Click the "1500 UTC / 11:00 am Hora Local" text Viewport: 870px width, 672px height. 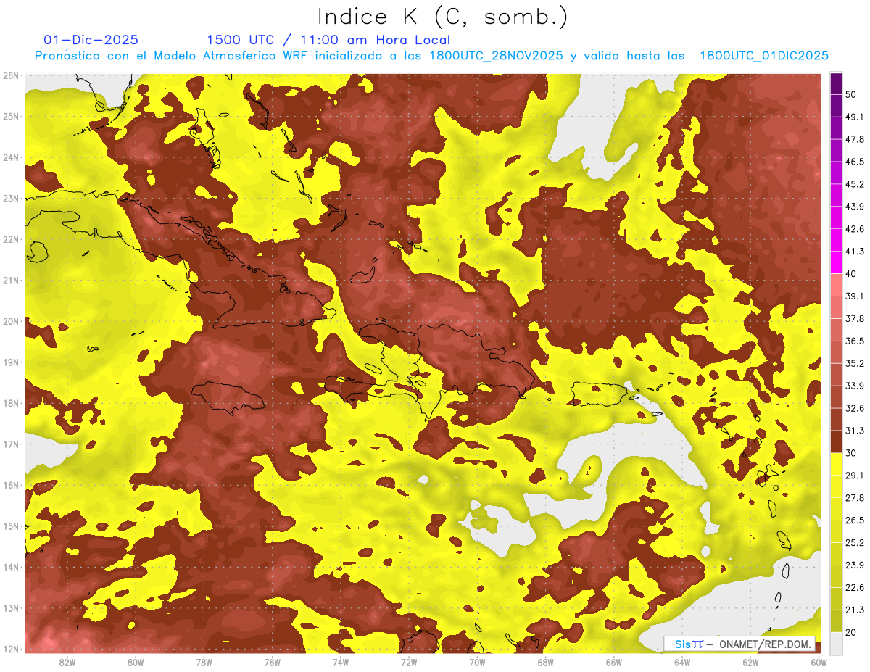(328, 40)
